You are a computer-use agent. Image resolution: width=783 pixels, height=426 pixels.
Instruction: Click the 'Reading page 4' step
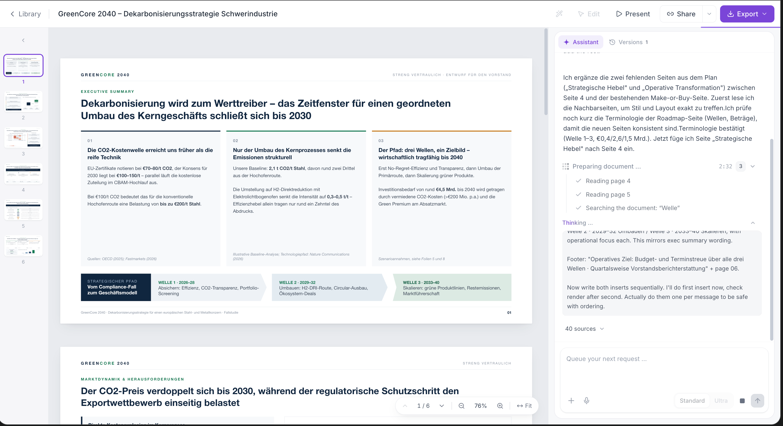pyautogui.click(x=608, y=181)
